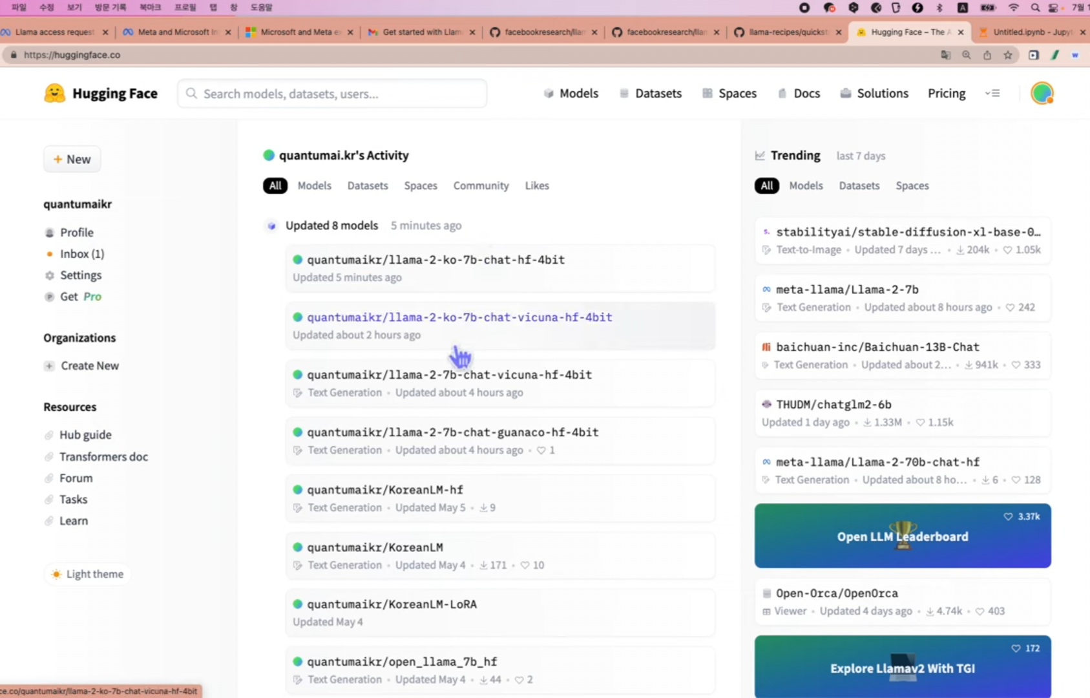Screen dimensions: 1090x698
Task: Bookmark the page with the star icon
Action: pos(1008,55)
